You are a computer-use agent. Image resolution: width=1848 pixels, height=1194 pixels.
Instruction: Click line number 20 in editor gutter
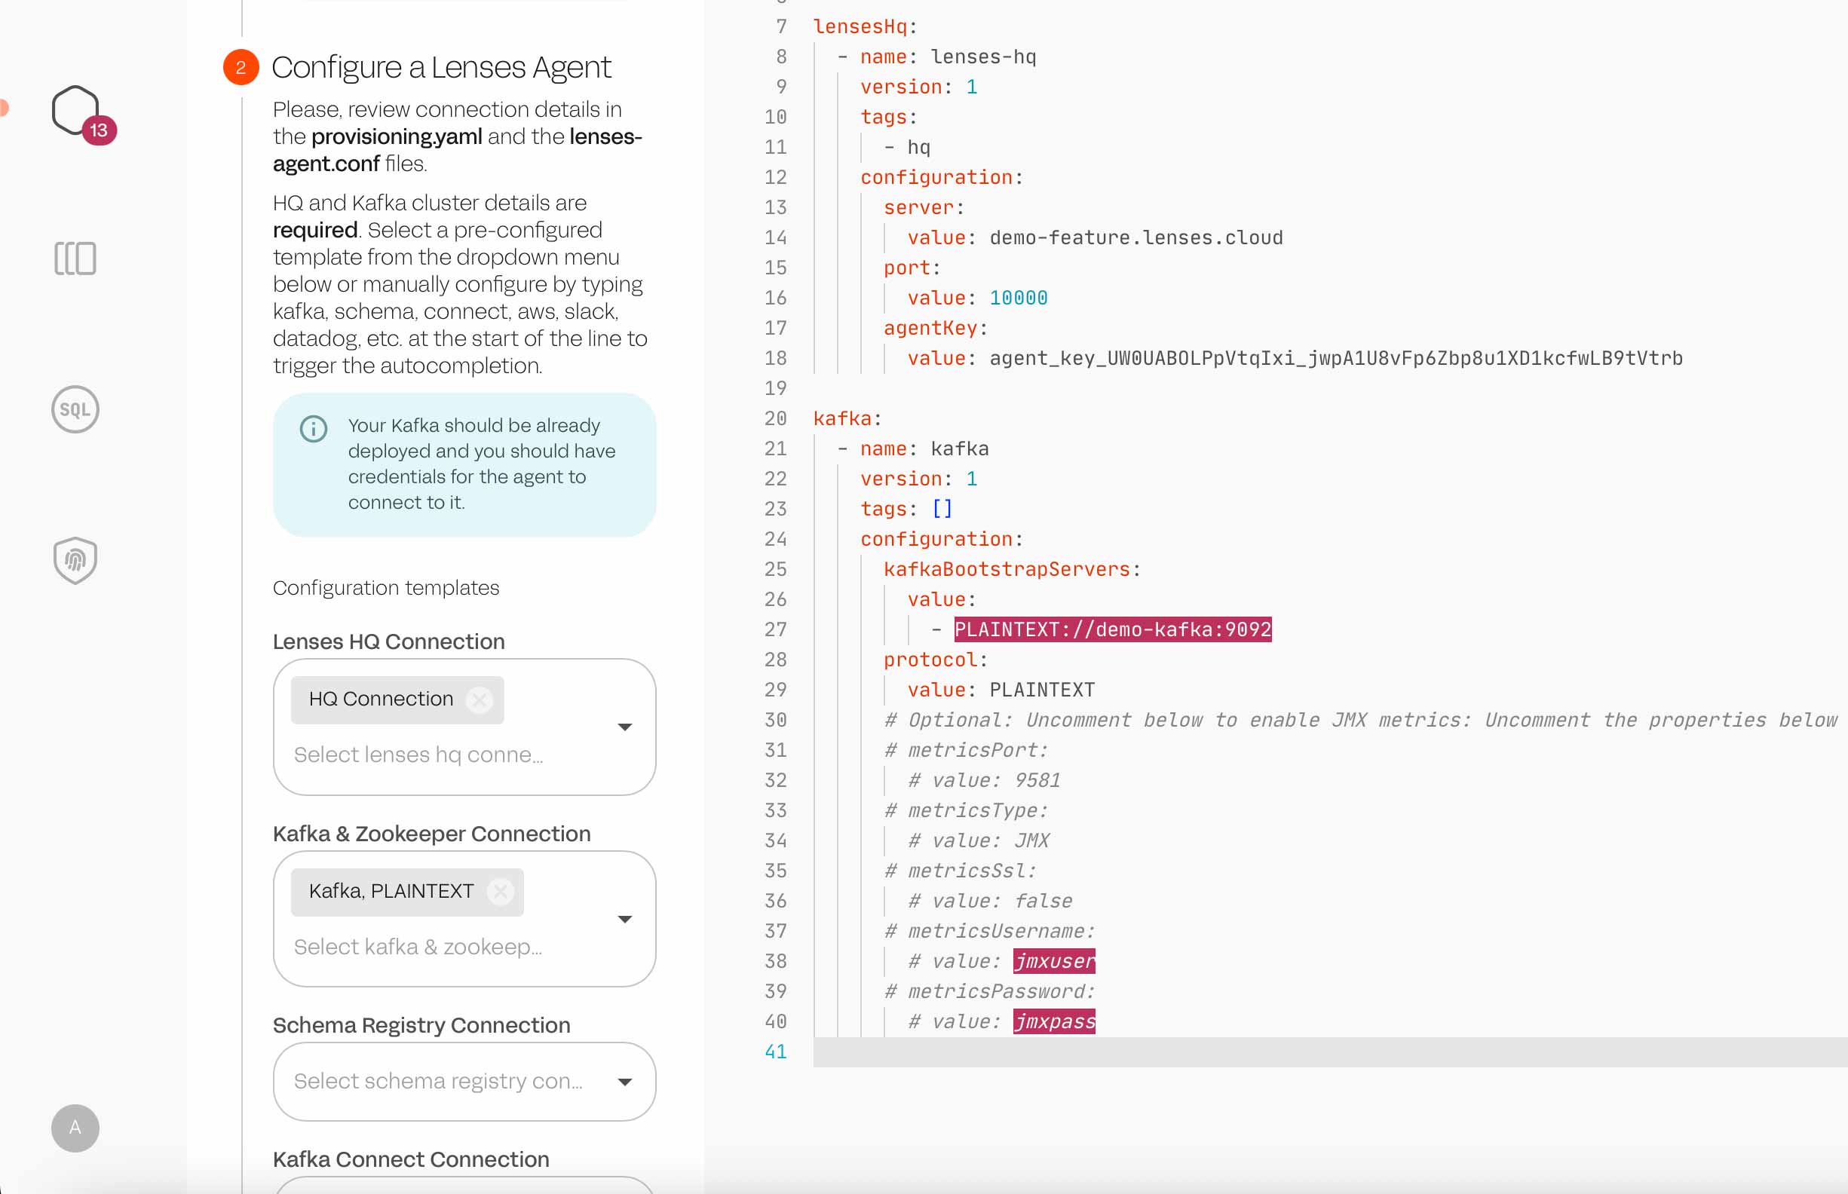[x=775, y=418]
